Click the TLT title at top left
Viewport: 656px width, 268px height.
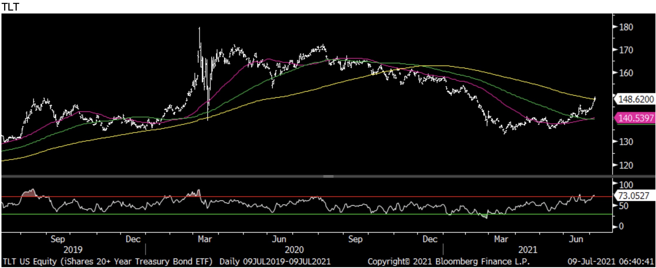[x=10, y=6]
